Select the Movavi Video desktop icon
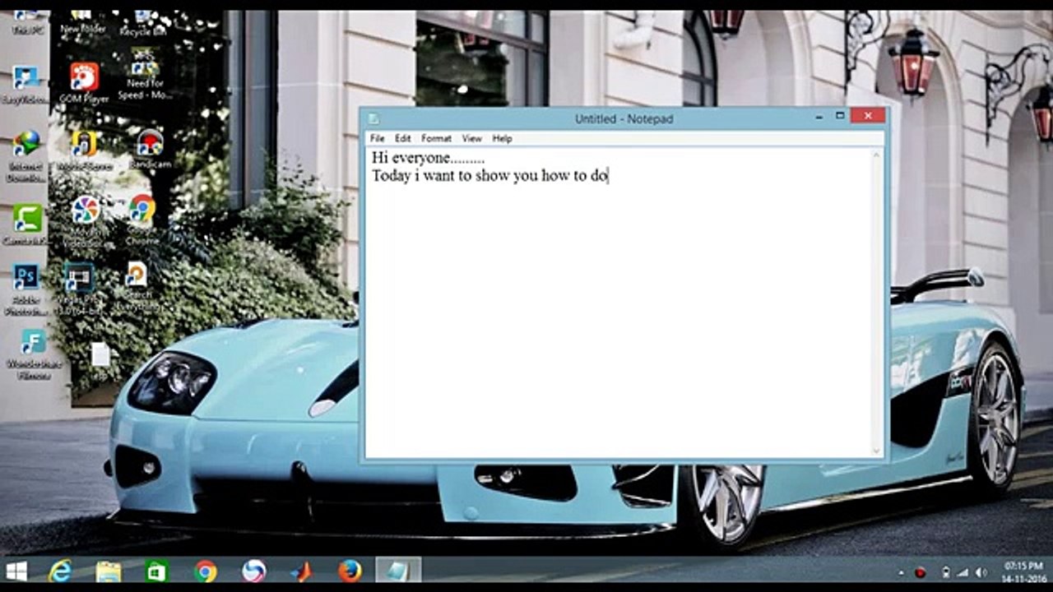Screen dimensions: 1053x592 coord(85,222)
